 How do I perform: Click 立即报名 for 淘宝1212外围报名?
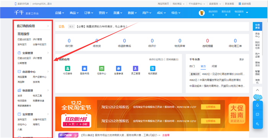211,121
